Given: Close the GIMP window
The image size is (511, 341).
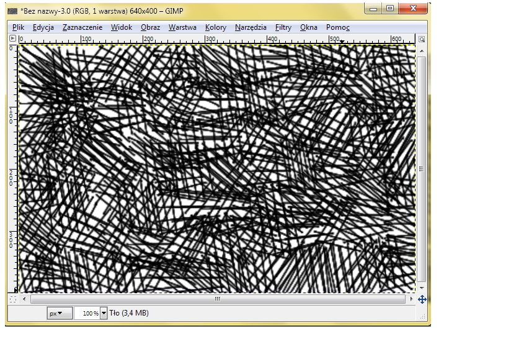Looking at the screenshot, I should click(x=413, y=9).
